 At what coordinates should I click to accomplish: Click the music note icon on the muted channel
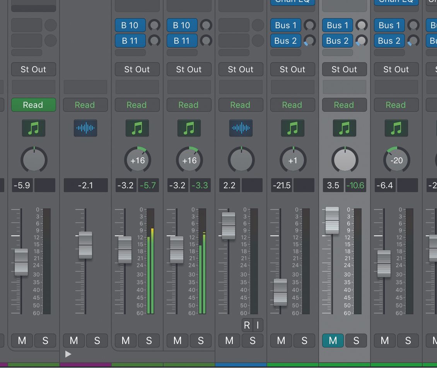(x=344, y=128)
